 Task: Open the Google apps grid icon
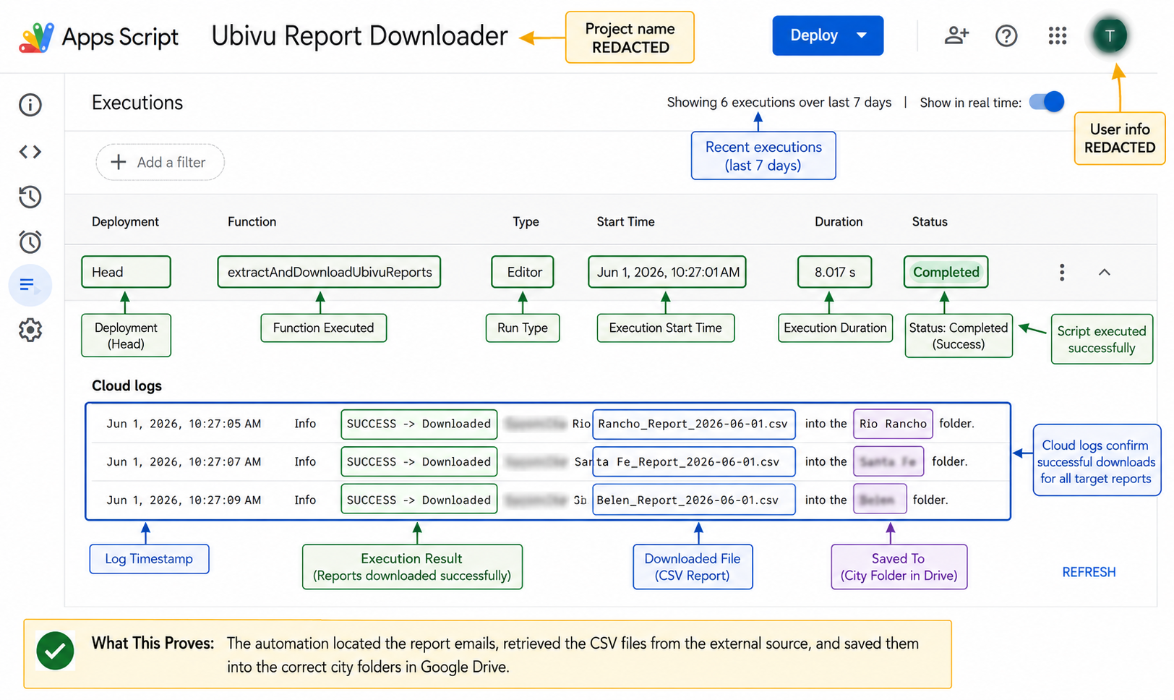coord(1058,35)
